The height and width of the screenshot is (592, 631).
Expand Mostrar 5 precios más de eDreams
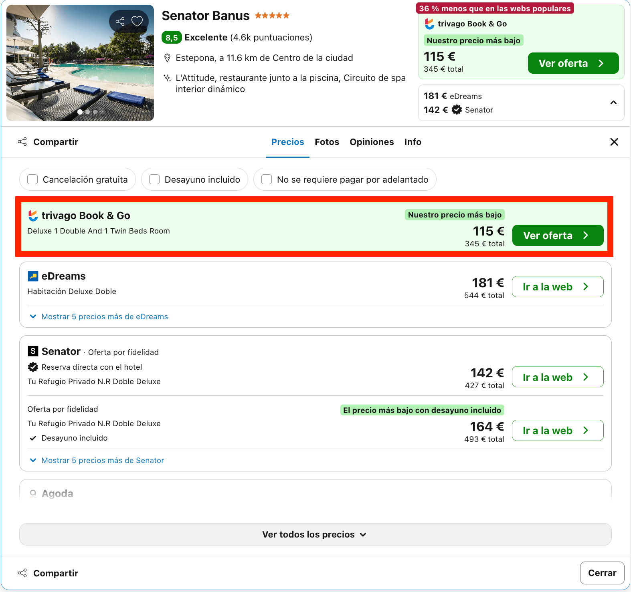click(99, 316)
